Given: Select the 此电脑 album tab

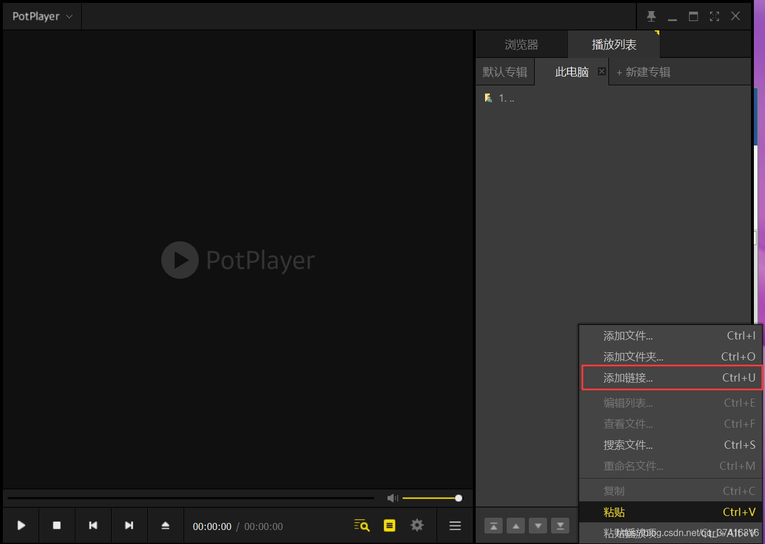Looking at the screenshot, I should pyautogui.click(x=572, y=72).
